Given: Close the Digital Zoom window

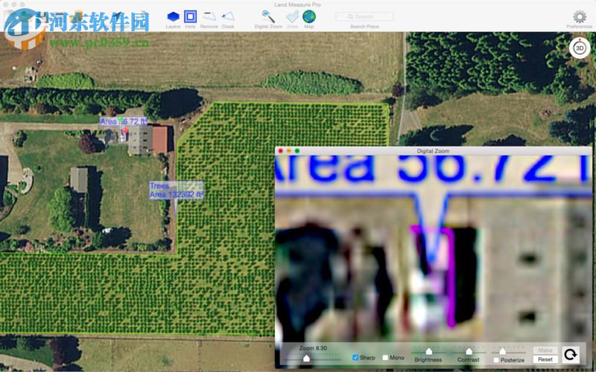Looking at the screenshot, I should pos(281,151).
